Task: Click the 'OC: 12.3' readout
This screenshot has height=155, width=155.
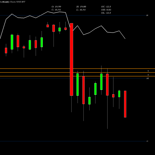Action: 106,7
